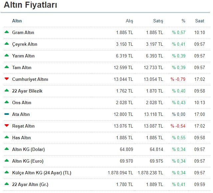Click the green arrow beside Altın KG (Euro)
Screen dimensions: 213x193
[7, 161]
